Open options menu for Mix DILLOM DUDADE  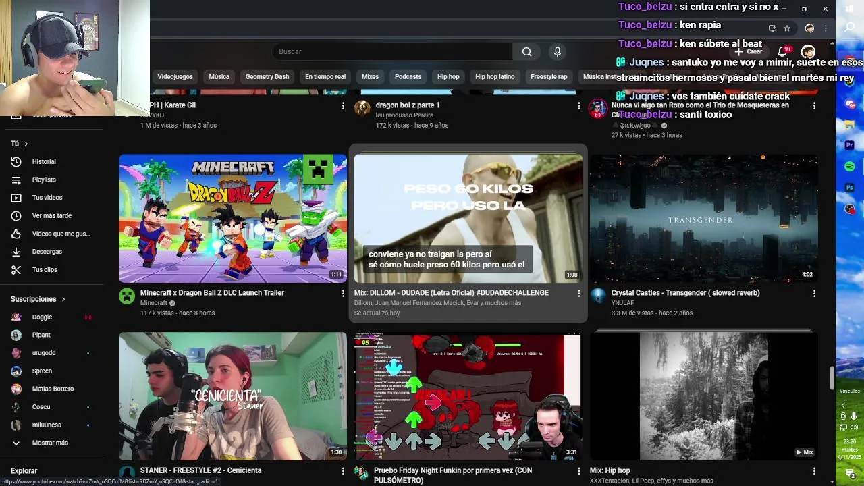[578, 294]
